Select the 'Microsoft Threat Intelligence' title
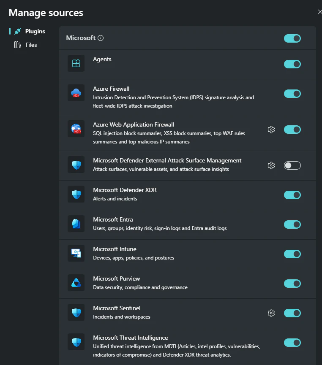322x365 pixels. pos(131,338)
